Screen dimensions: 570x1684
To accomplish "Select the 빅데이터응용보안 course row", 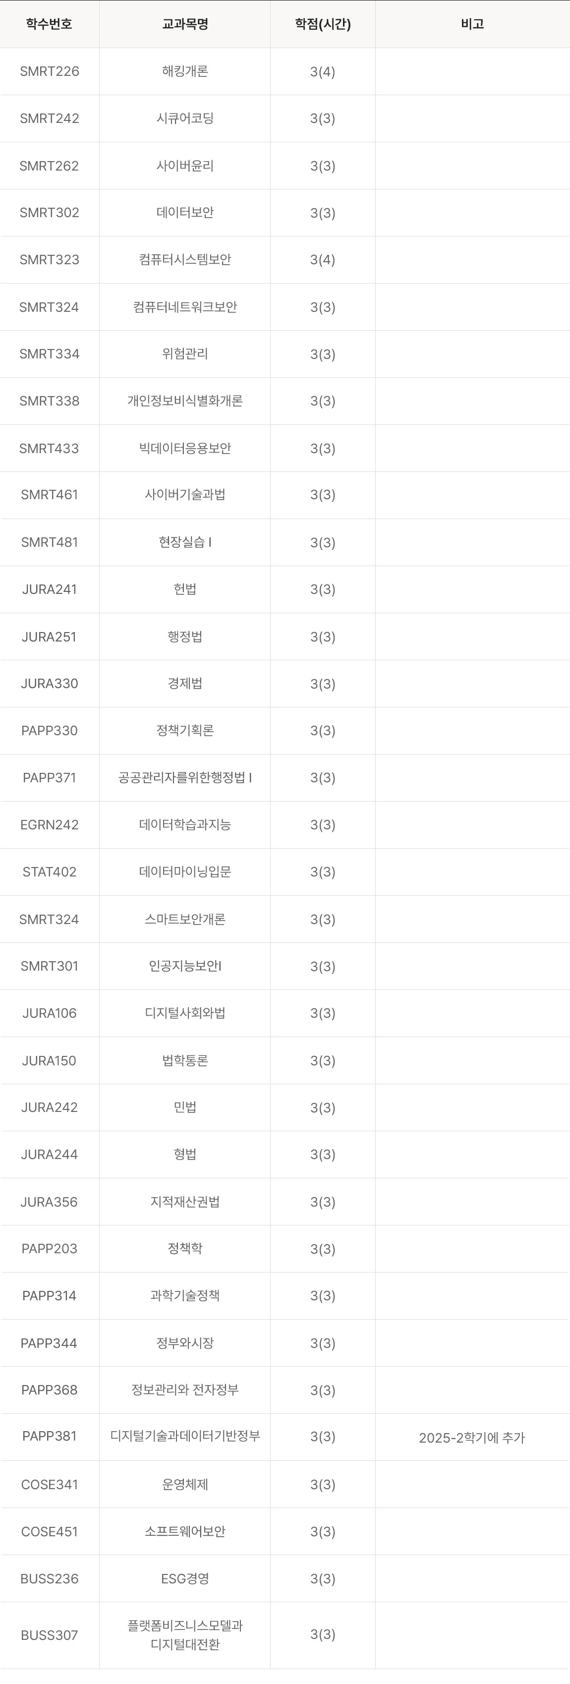I will 185,449.
